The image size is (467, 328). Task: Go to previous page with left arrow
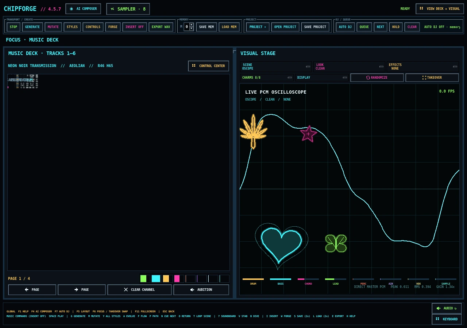coord(27,290)
